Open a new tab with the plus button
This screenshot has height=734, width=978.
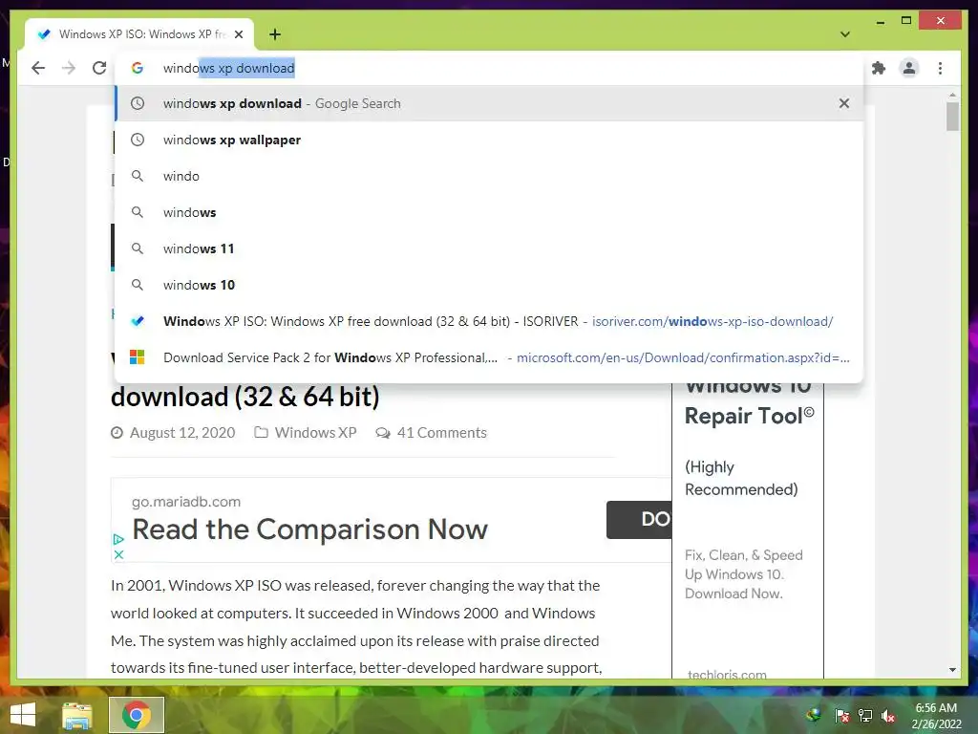[275, 34]
